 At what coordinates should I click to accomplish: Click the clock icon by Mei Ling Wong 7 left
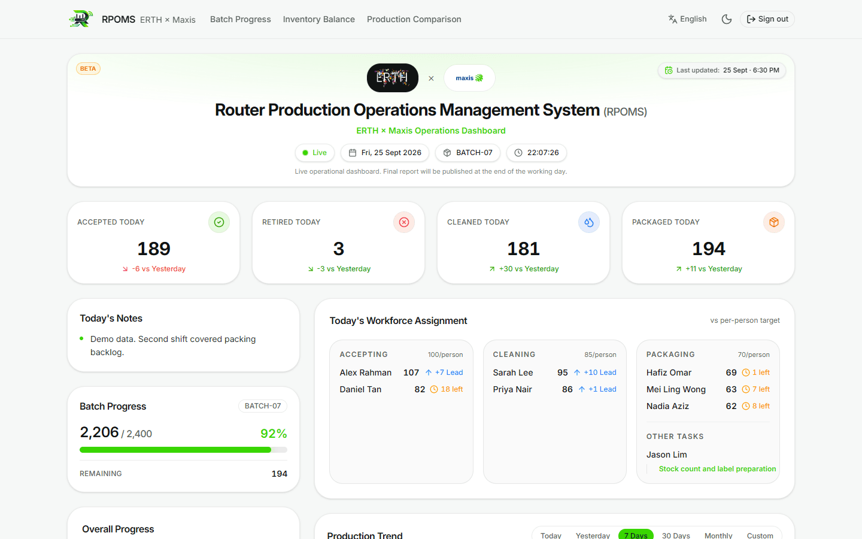coord(746,389)
